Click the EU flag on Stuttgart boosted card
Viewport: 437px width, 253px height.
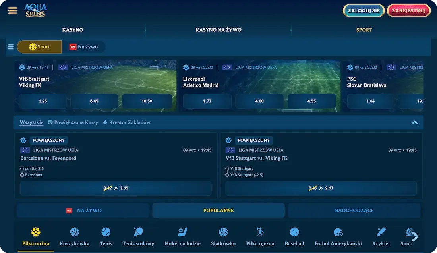(x=230, y=150)
